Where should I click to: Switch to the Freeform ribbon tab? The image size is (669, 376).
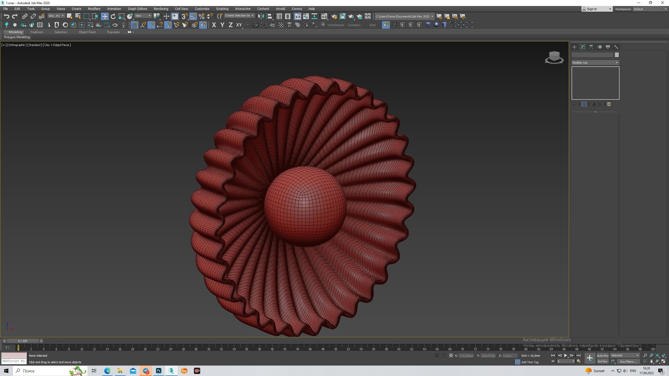(37, 32)
